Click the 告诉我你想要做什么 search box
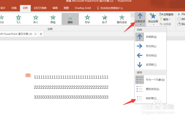This screenshot has width=185, height=119. 110,8
